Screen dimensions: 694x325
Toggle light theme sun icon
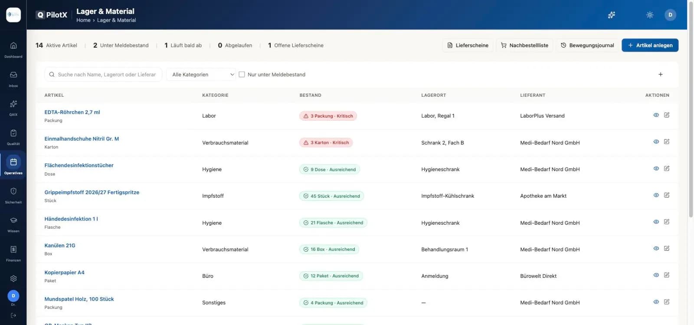650,15
